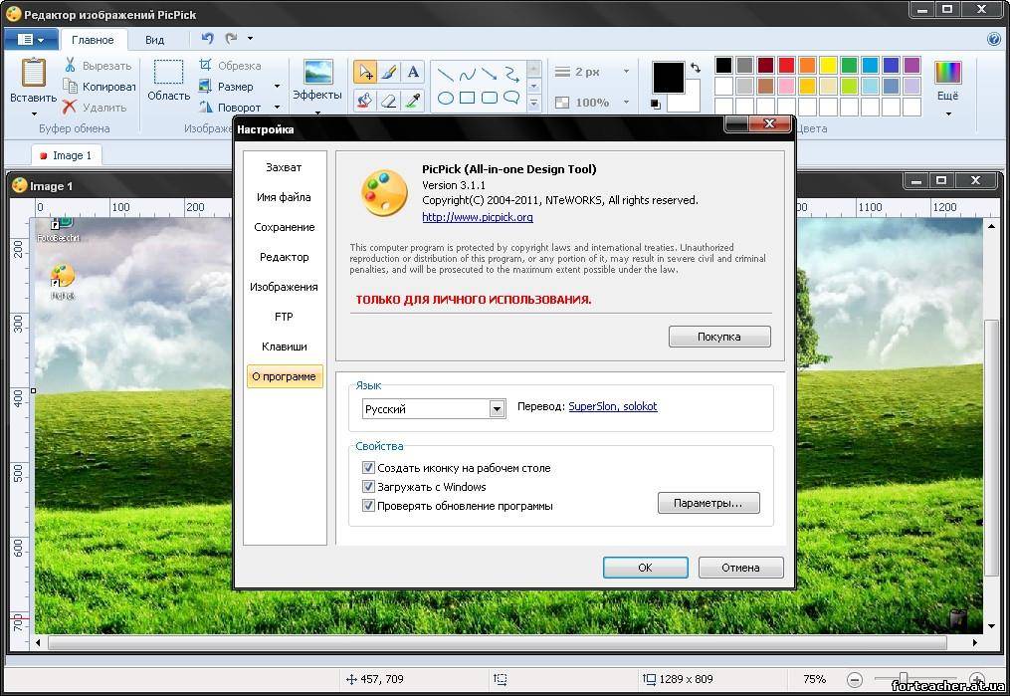Select the paint bucket fill tool

click(x=365, y=100)
